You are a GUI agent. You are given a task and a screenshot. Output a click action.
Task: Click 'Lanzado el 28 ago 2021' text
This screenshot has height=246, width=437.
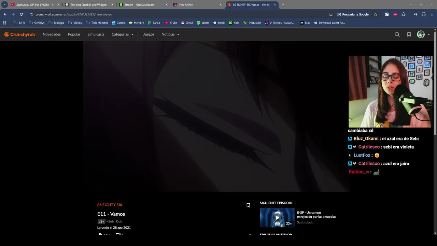coord(114,228)
